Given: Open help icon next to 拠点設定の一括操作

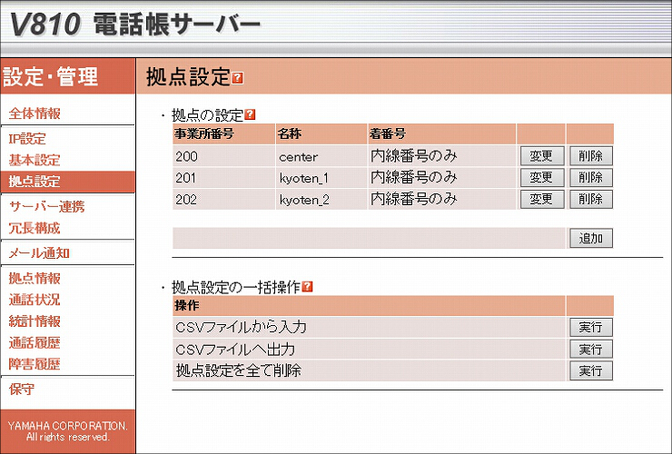Looking at the screenshot, I should pos(307,286).
